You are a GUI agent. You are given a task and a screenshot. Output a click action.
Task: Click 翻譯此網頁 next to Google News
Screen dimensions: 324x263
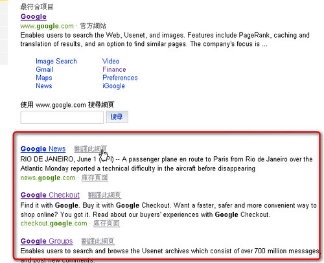coord(91,149)
